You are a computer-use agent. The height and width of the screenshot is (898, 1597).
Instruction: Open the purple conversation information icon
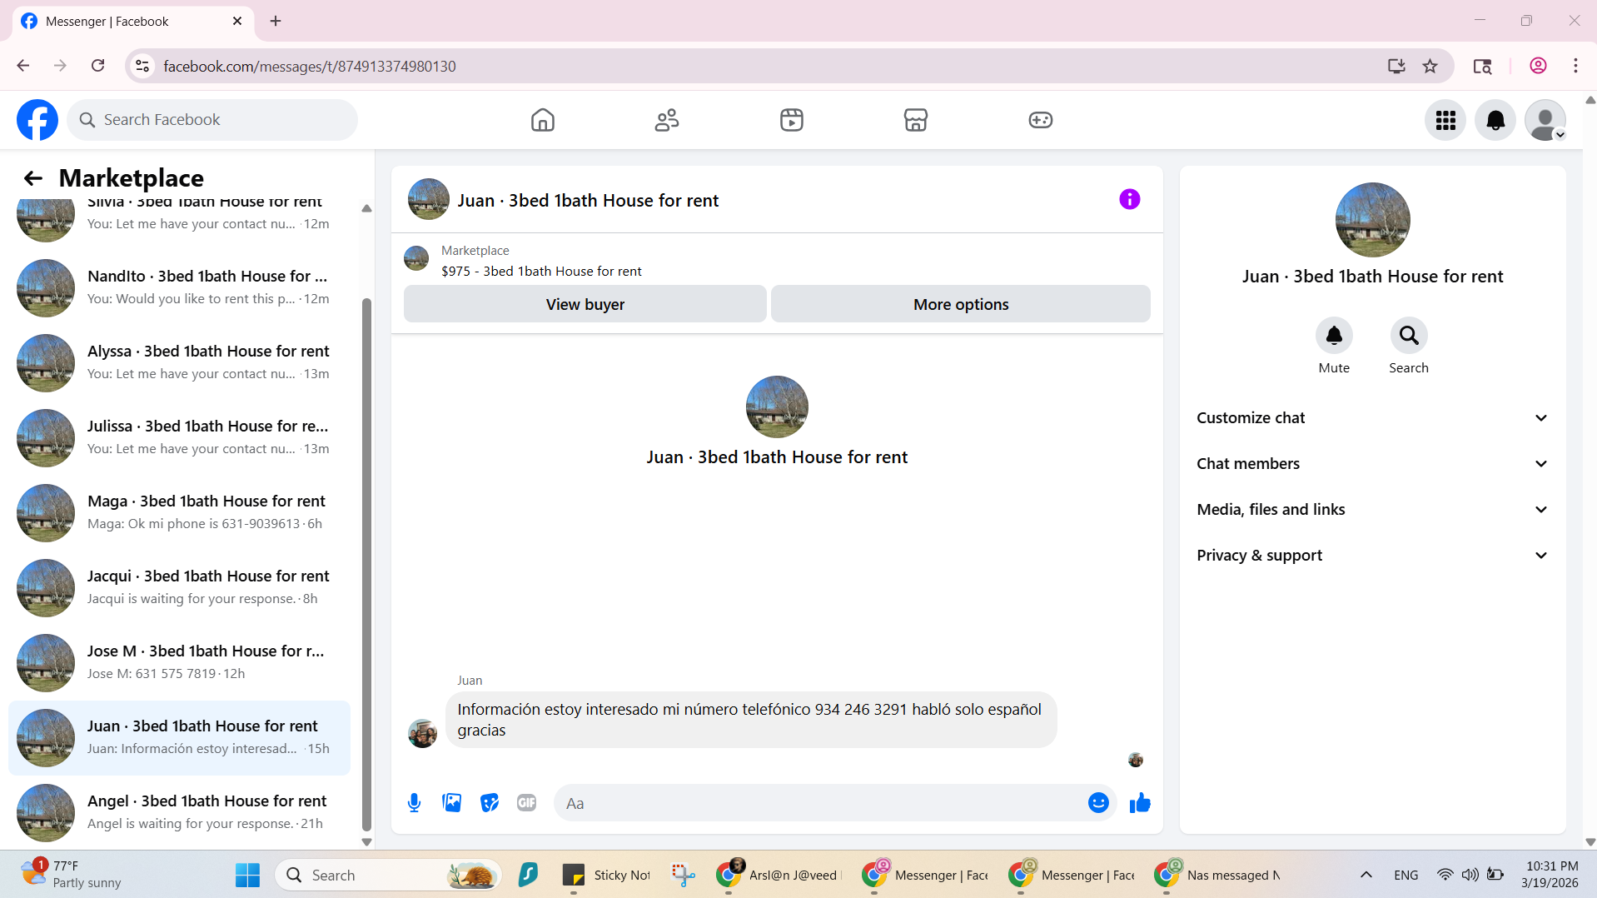pos(1129,199)
